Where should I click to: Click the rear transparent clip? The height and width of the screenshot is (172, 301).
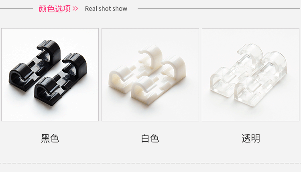pos(236,70)
